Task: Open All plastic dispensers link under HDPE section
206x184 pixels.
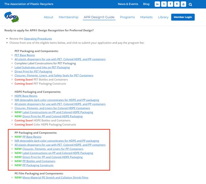Action: tap(60, 104)
